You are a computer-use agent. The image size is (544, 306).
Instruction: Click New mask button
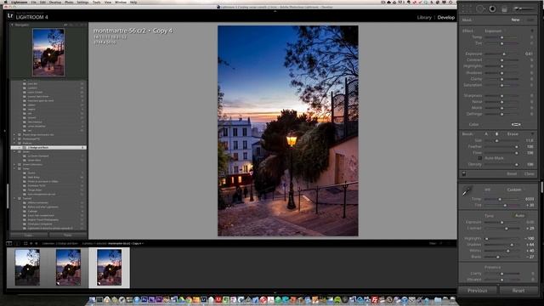point(515,20)
